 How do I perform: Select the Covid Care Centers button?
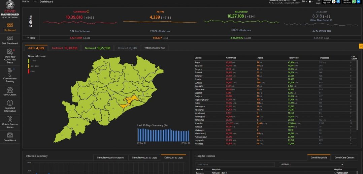(344, 157)
